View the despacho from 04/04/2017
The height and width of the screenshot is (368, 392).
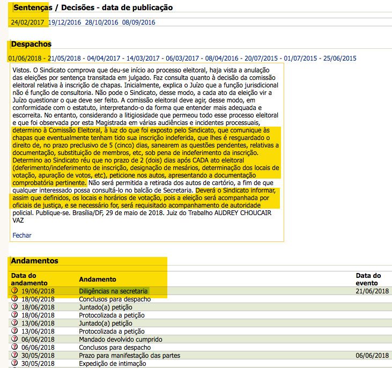[x=104, y=58]
